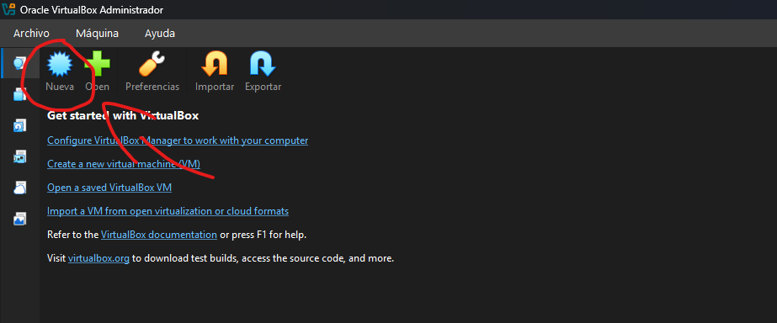The height and width of the screenshot is (323, 777).
Task: Click the Nueva (new VM) starburst icon
Action: [x=60, y=65]
